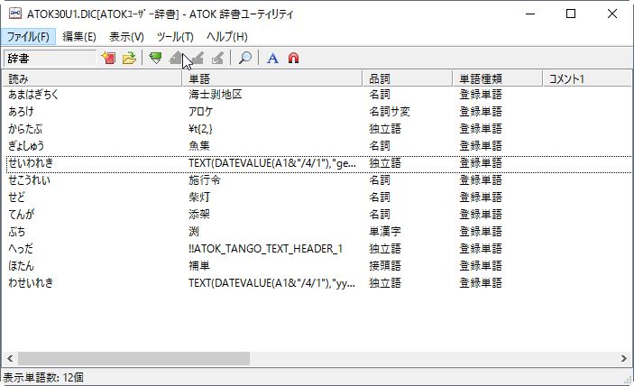
Task: Minimize the ATOK dictionary utility window
Action: [530, 14]
